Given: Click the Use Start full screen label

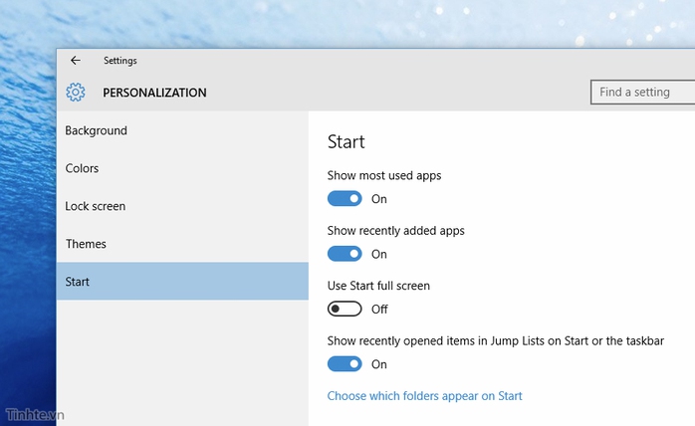Looking at the screenshot, I should 378,286.
